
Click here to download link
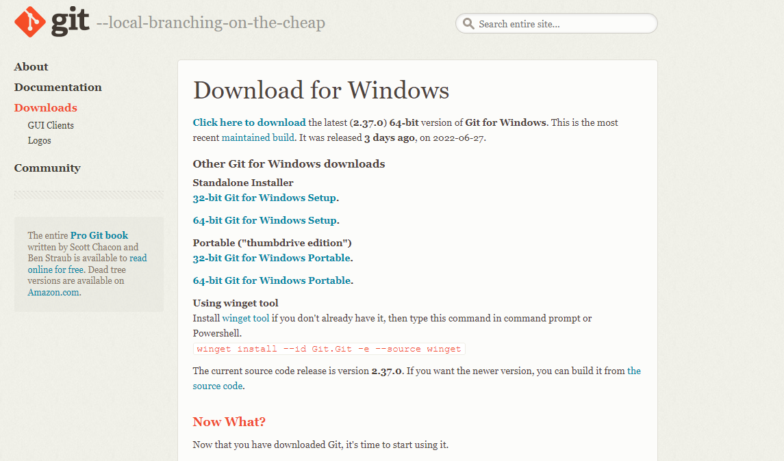coord(249,122)
